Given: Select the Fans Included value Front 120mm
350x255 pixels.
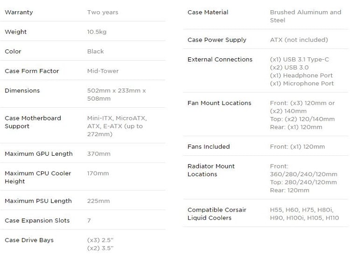Looking at the screenshot, I should click(298, 147).
